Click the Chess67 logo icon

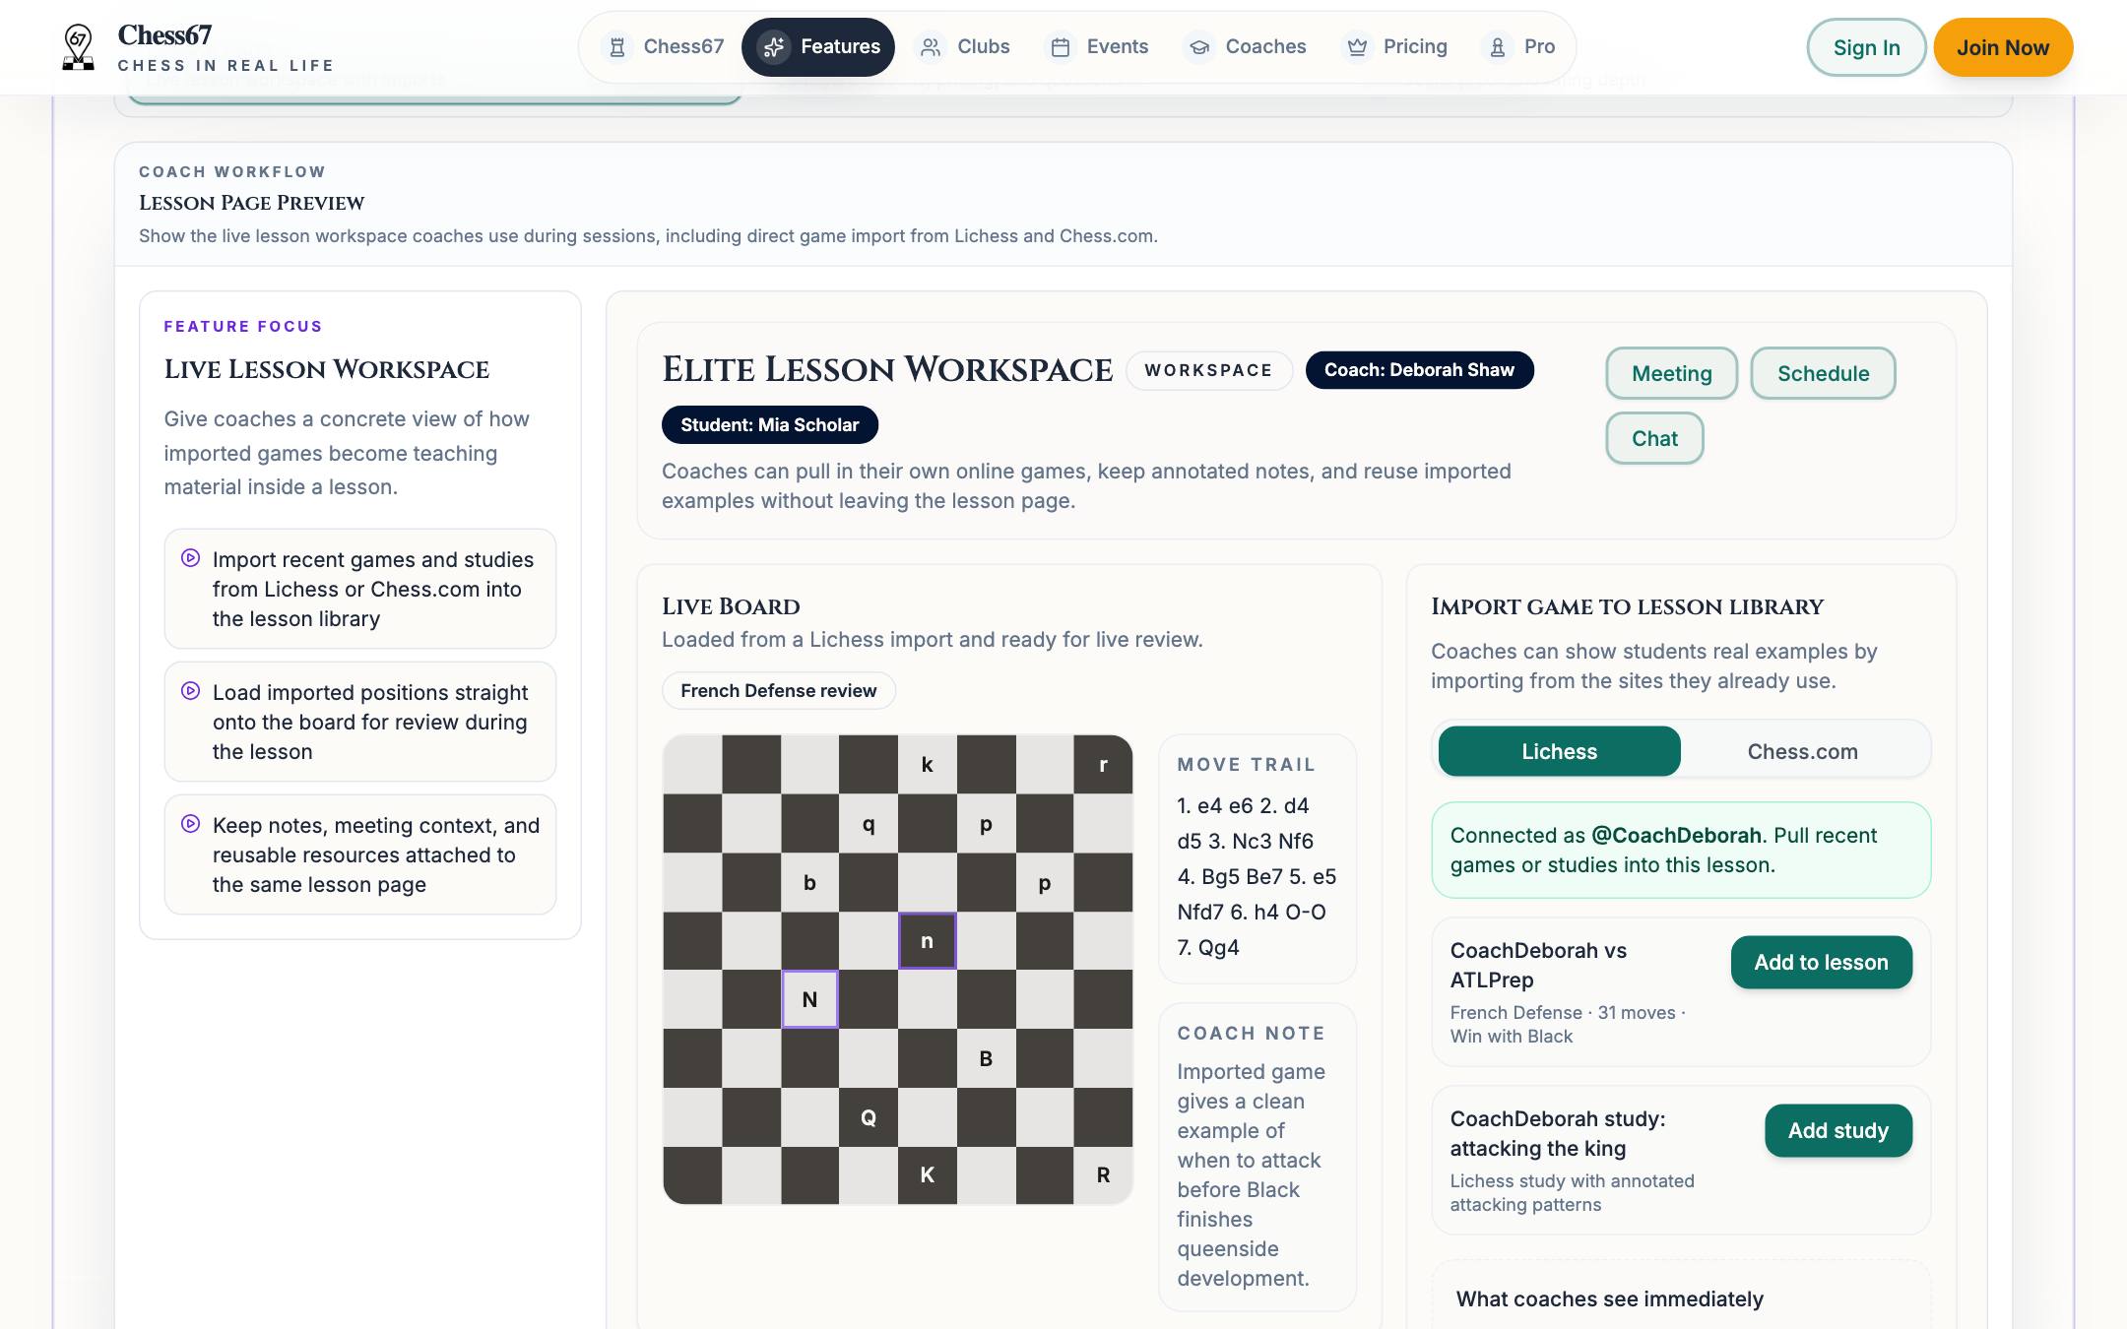click(x=78, y=47)
